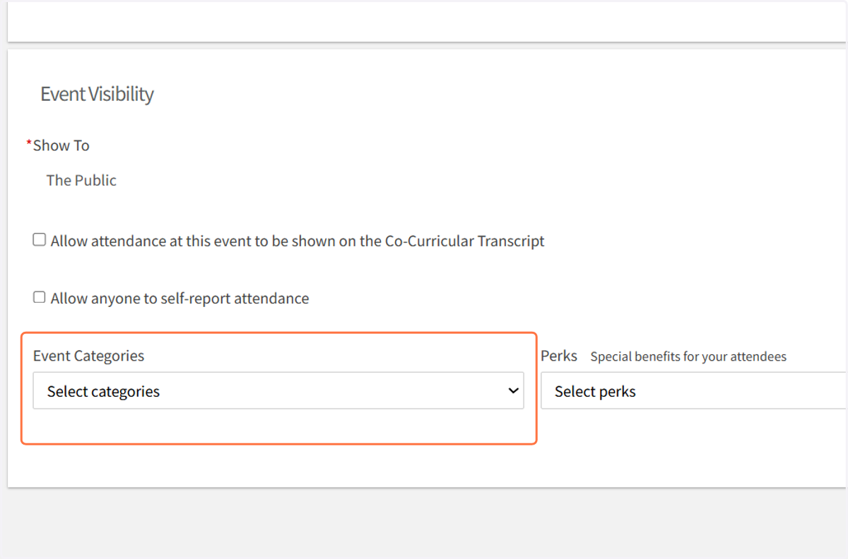The image size is (848, 559).
Task: Click the Perks label
Action: [x=559, y=356]
